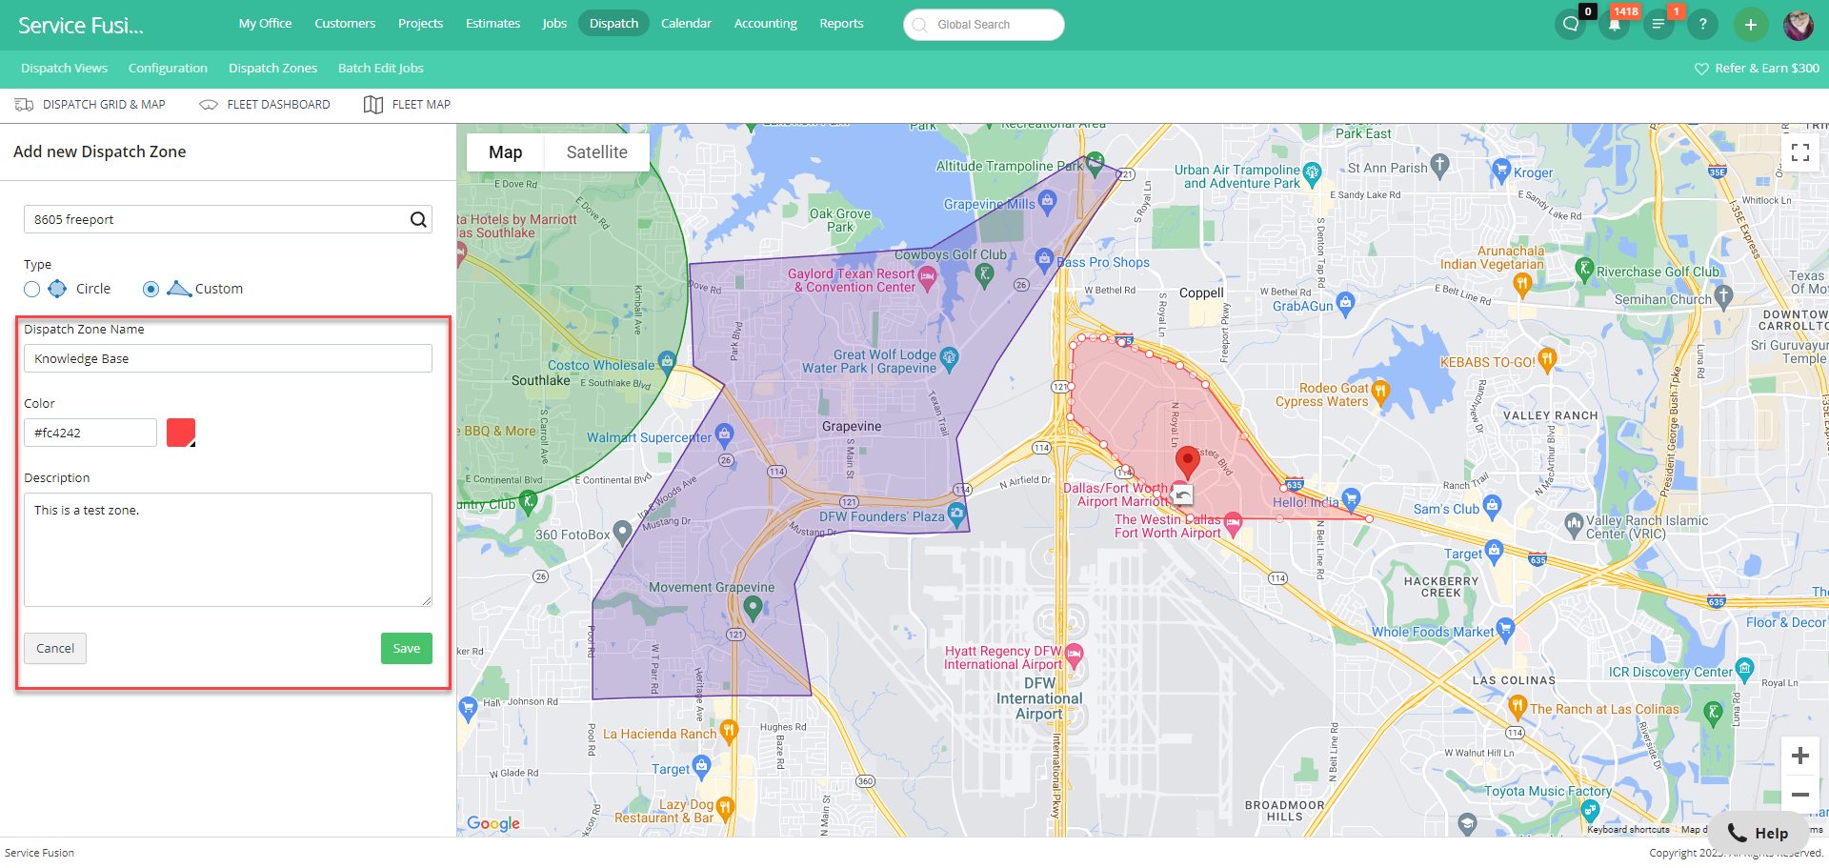This screenshot has width=1829, height=868.
Task: Open the Help phone widget
Action: 1758,834
